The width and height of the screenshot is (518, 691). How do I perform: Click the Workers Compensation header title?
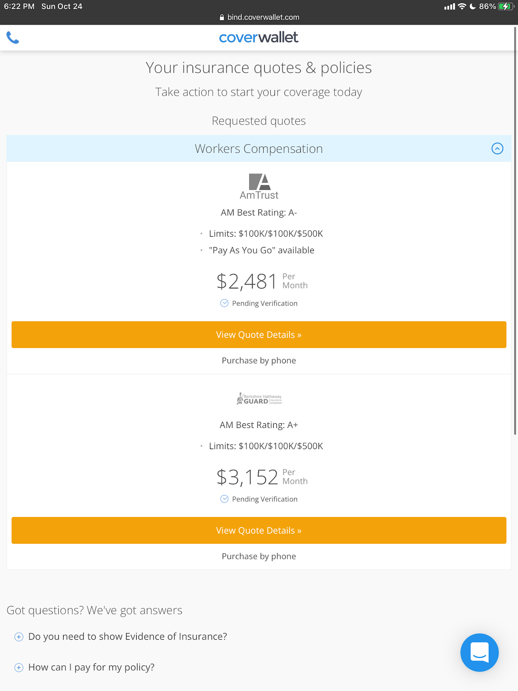pyautogui.click(x=259, y=149)
